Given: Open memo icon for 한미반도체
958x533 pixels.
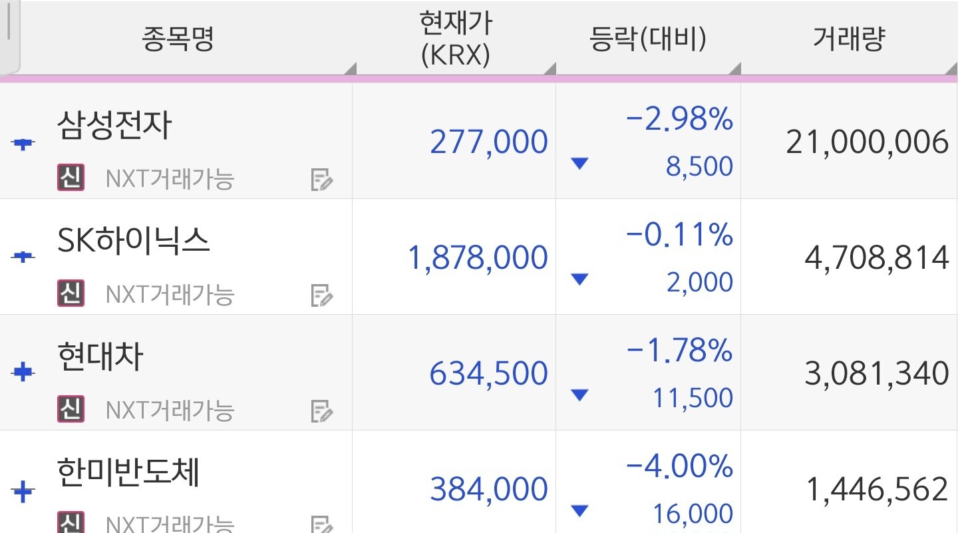Looking at the screenshot, I should coord(322,524).
